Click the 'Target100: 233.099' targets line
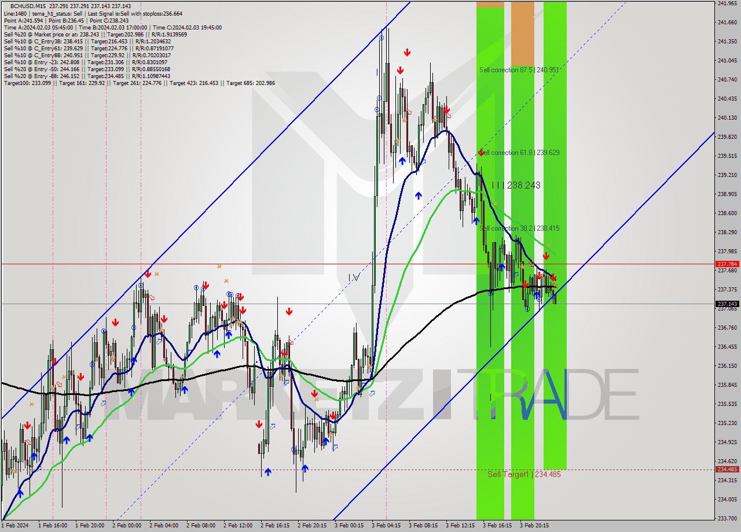The image size is (741, 532). (139, 83)
